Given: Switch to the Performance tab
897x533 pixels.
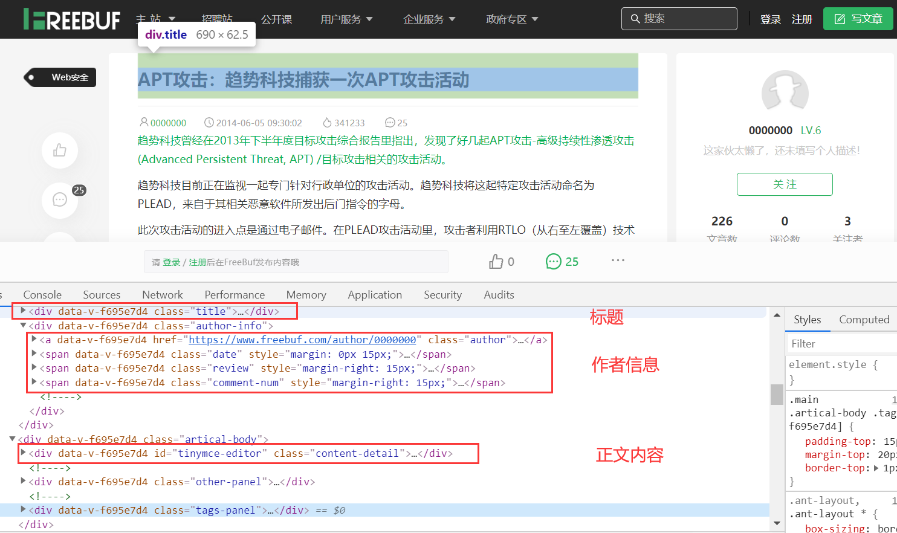Looking at the screenshot, I should click(x=235, y=295).
